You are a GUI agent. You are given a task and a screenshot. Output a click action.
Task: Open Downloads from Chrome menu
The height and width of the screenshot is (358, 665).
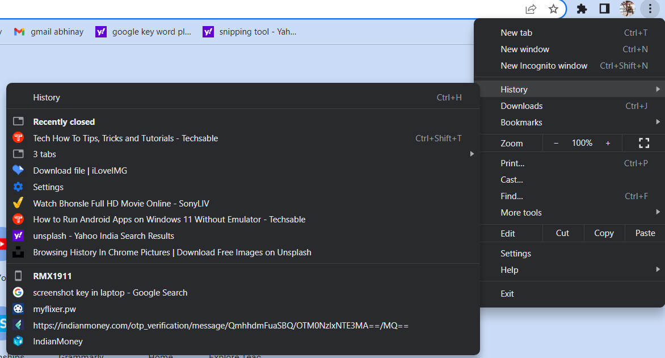(x=570, y=106)
